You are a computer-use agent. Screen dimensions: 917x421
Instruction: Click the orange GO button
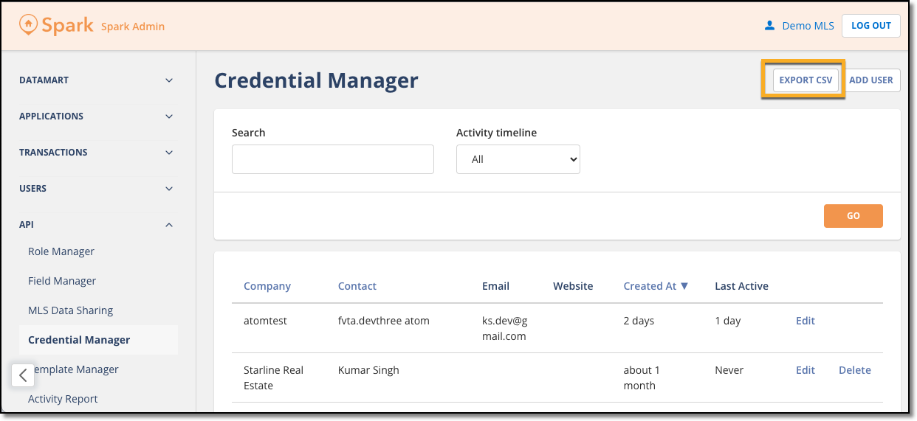(854, 216)
